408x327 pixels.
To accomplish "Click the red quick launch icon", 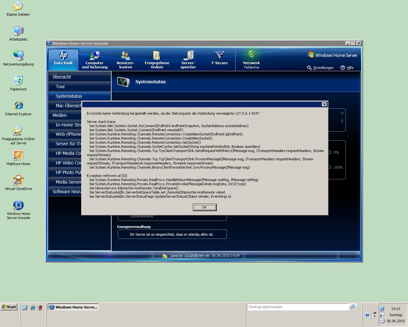I will 40,308.
